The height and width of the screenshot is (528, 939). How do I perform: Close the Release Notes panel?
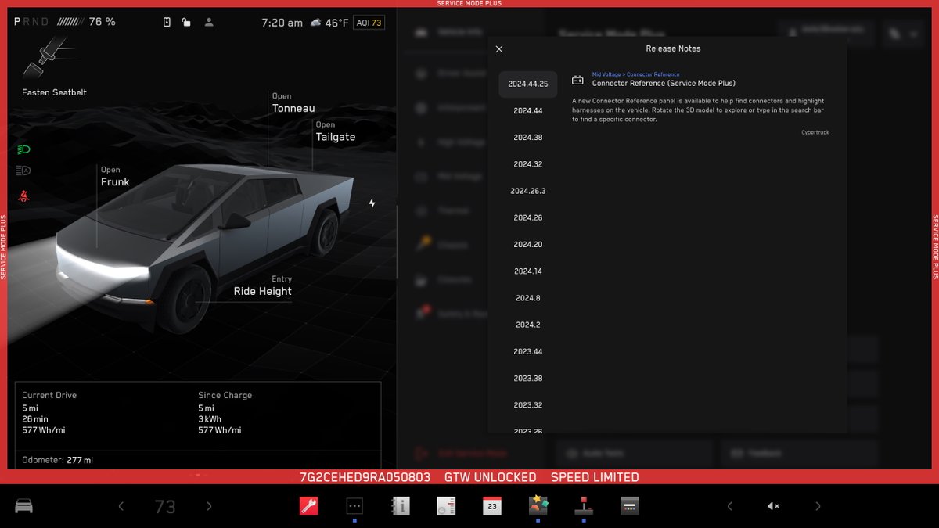(499, 48)
